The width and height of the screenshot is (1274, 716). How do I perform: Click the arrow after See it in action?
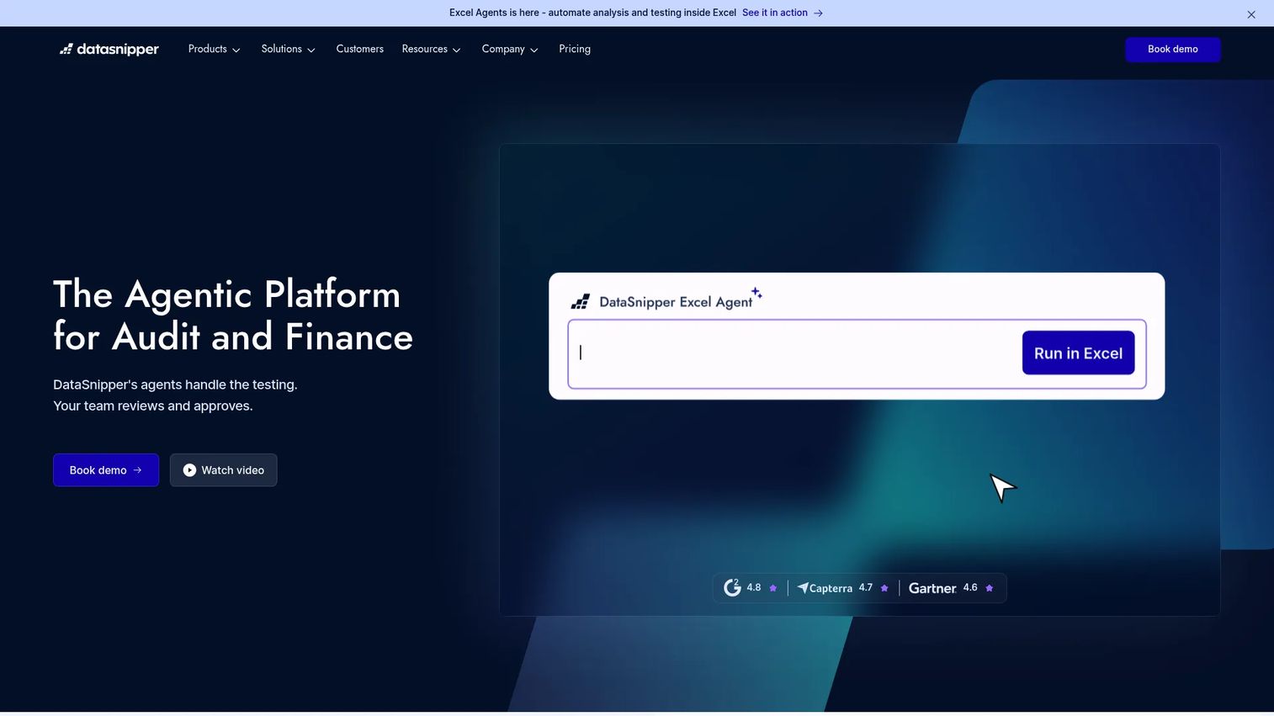[x=818, y=13]
